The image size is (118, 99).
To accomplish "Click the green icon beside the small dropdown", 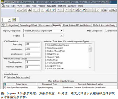I will tap(14, 20).
